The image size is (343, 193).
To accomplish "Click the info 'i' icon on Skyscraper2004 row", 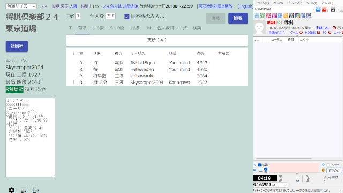I will tap(74, 82).
